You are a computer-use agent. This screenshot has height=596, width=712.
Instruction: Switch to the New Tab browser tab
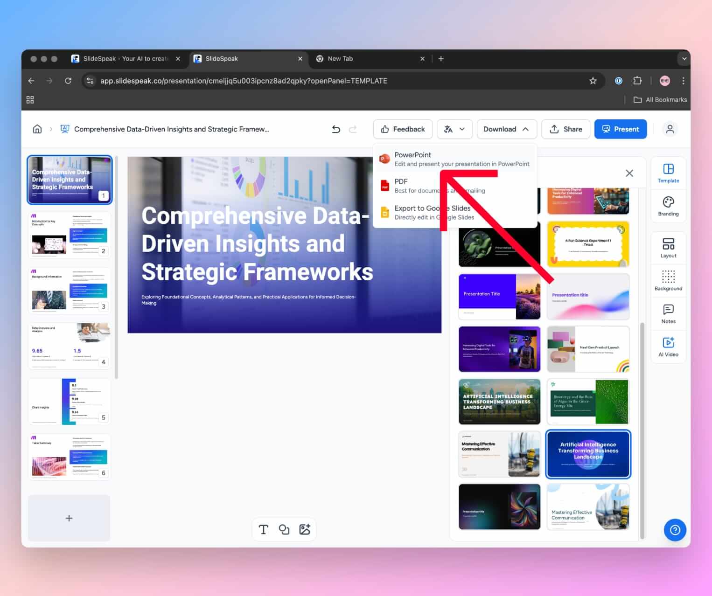click(x=341, y=59)
